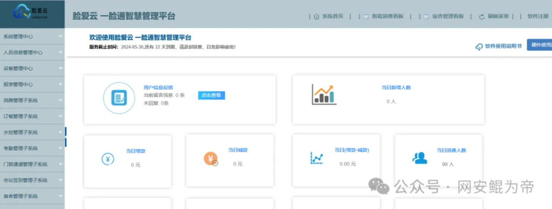Click the 当日新增人数 label
This screenshot has height=209, width=552.
(x=396, y=88)
